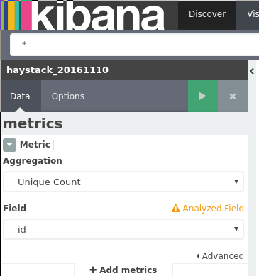259x276 pixels.
Task: Collapse the sidebar with the left chevron
Action: coord(252,71)
